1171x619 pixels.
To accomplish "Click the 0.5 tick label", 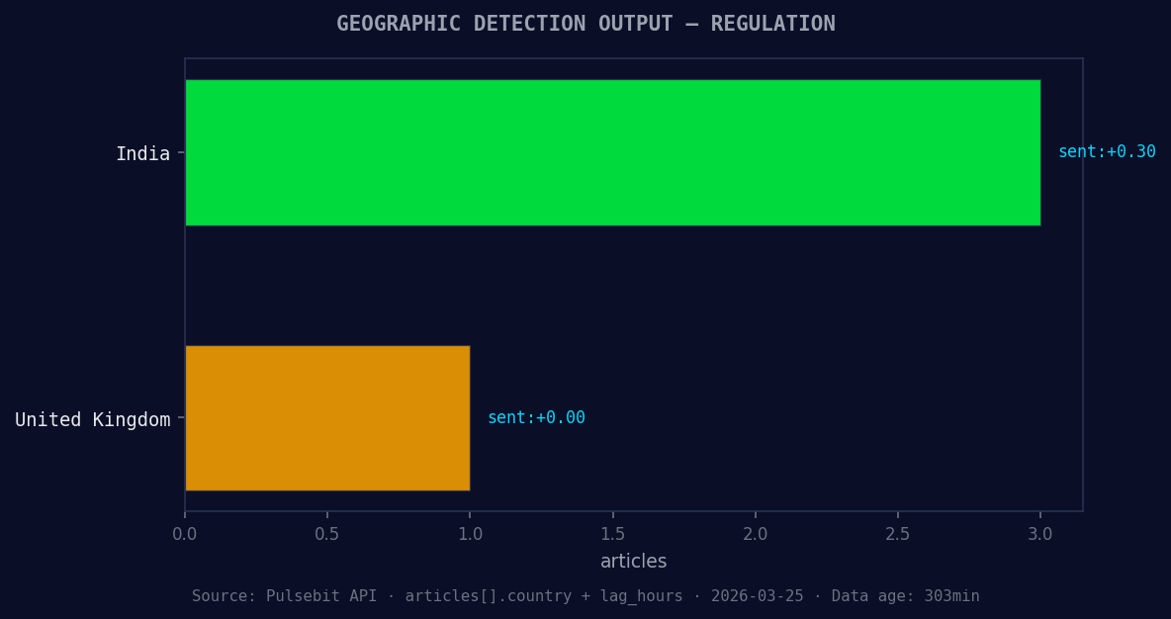I will point(327,534).
